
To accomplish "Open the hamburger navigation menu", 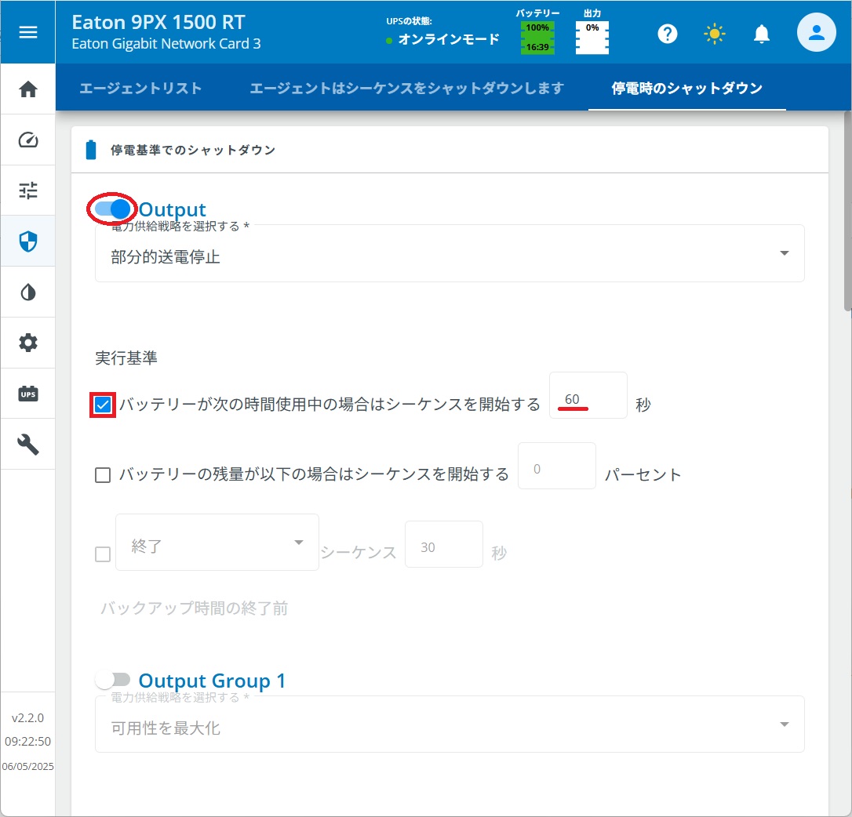I will click(27, 32).
